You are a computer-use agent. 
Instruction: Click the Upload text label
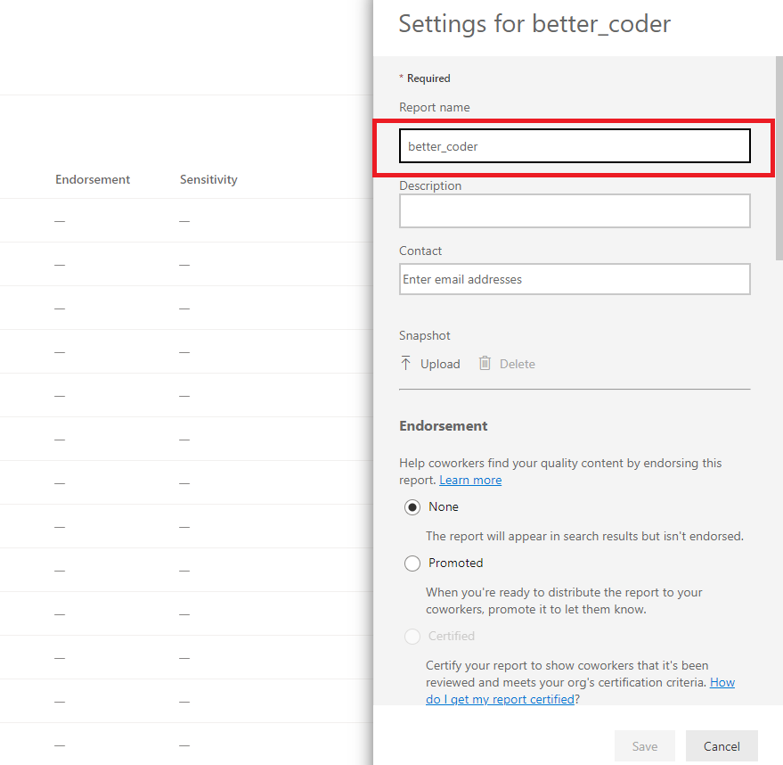440,364
